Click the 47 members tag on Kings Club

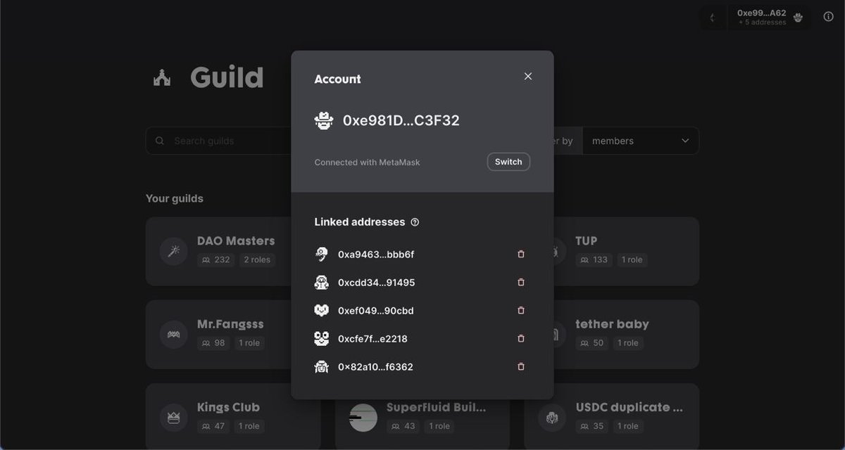click(213, 426)
